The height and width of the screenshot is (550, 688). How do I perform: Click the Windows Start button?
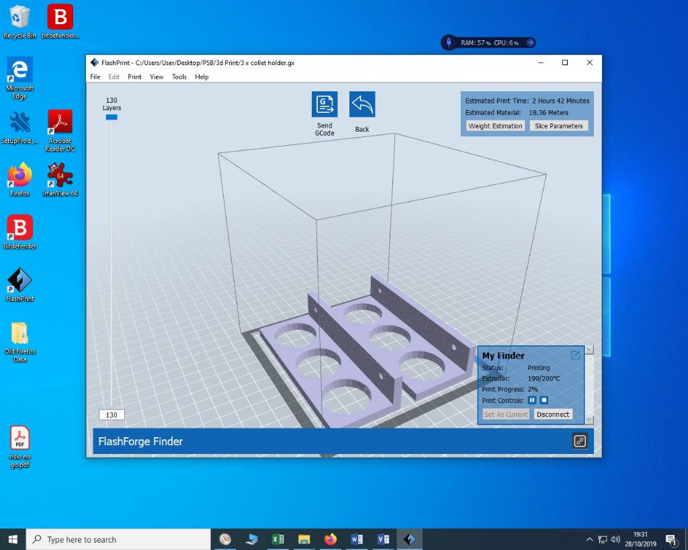pos(13,539)
